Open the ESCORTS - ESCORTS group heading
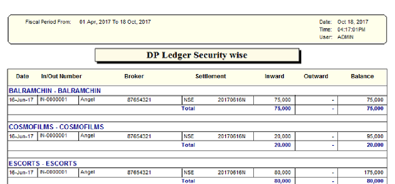The image size is (395, 184). point(43,164)
